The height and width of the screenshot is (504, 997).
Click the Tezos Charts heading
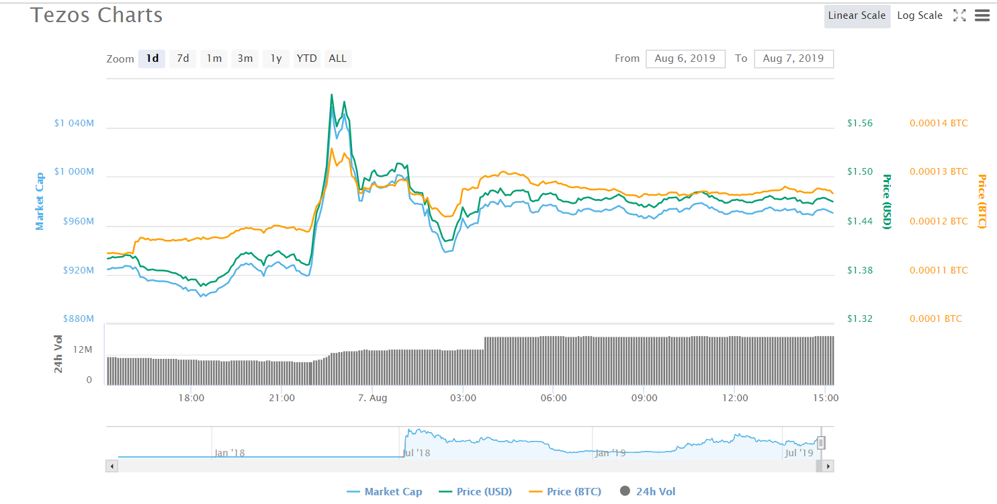point(97,15)
